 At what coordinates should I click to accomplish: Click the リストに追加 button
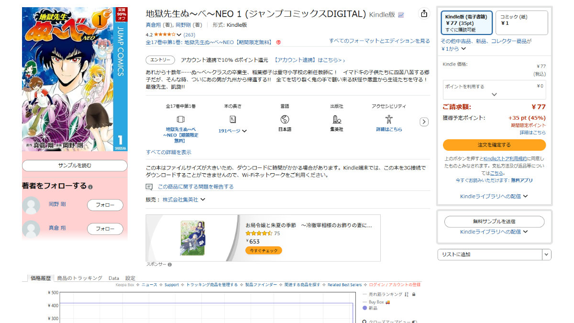pyautogui.click(x=490, y=255)
